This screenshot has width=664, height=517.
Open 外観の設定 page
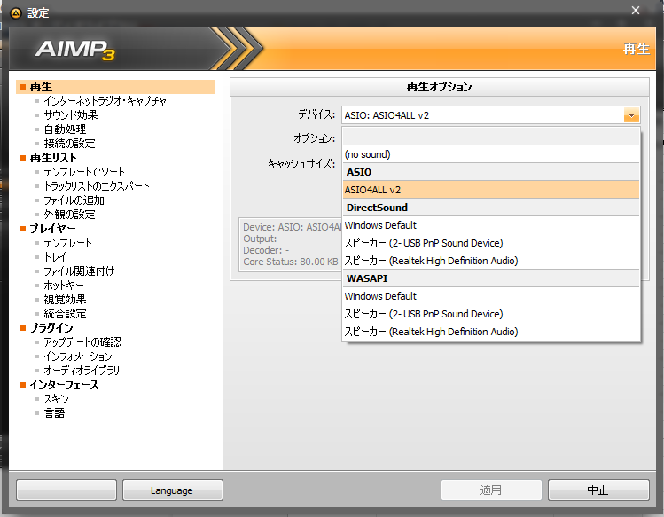(69, 215)
